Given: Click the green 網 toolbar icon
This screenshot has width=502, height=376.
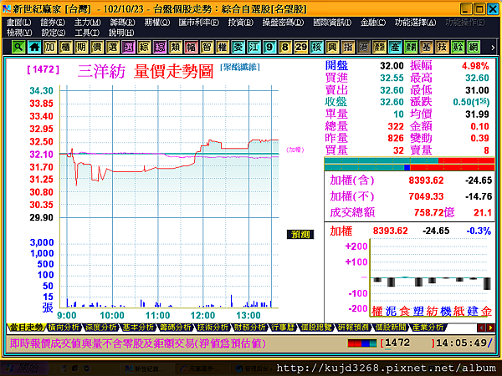Looking at the screenshot, I should click(474, 48).
